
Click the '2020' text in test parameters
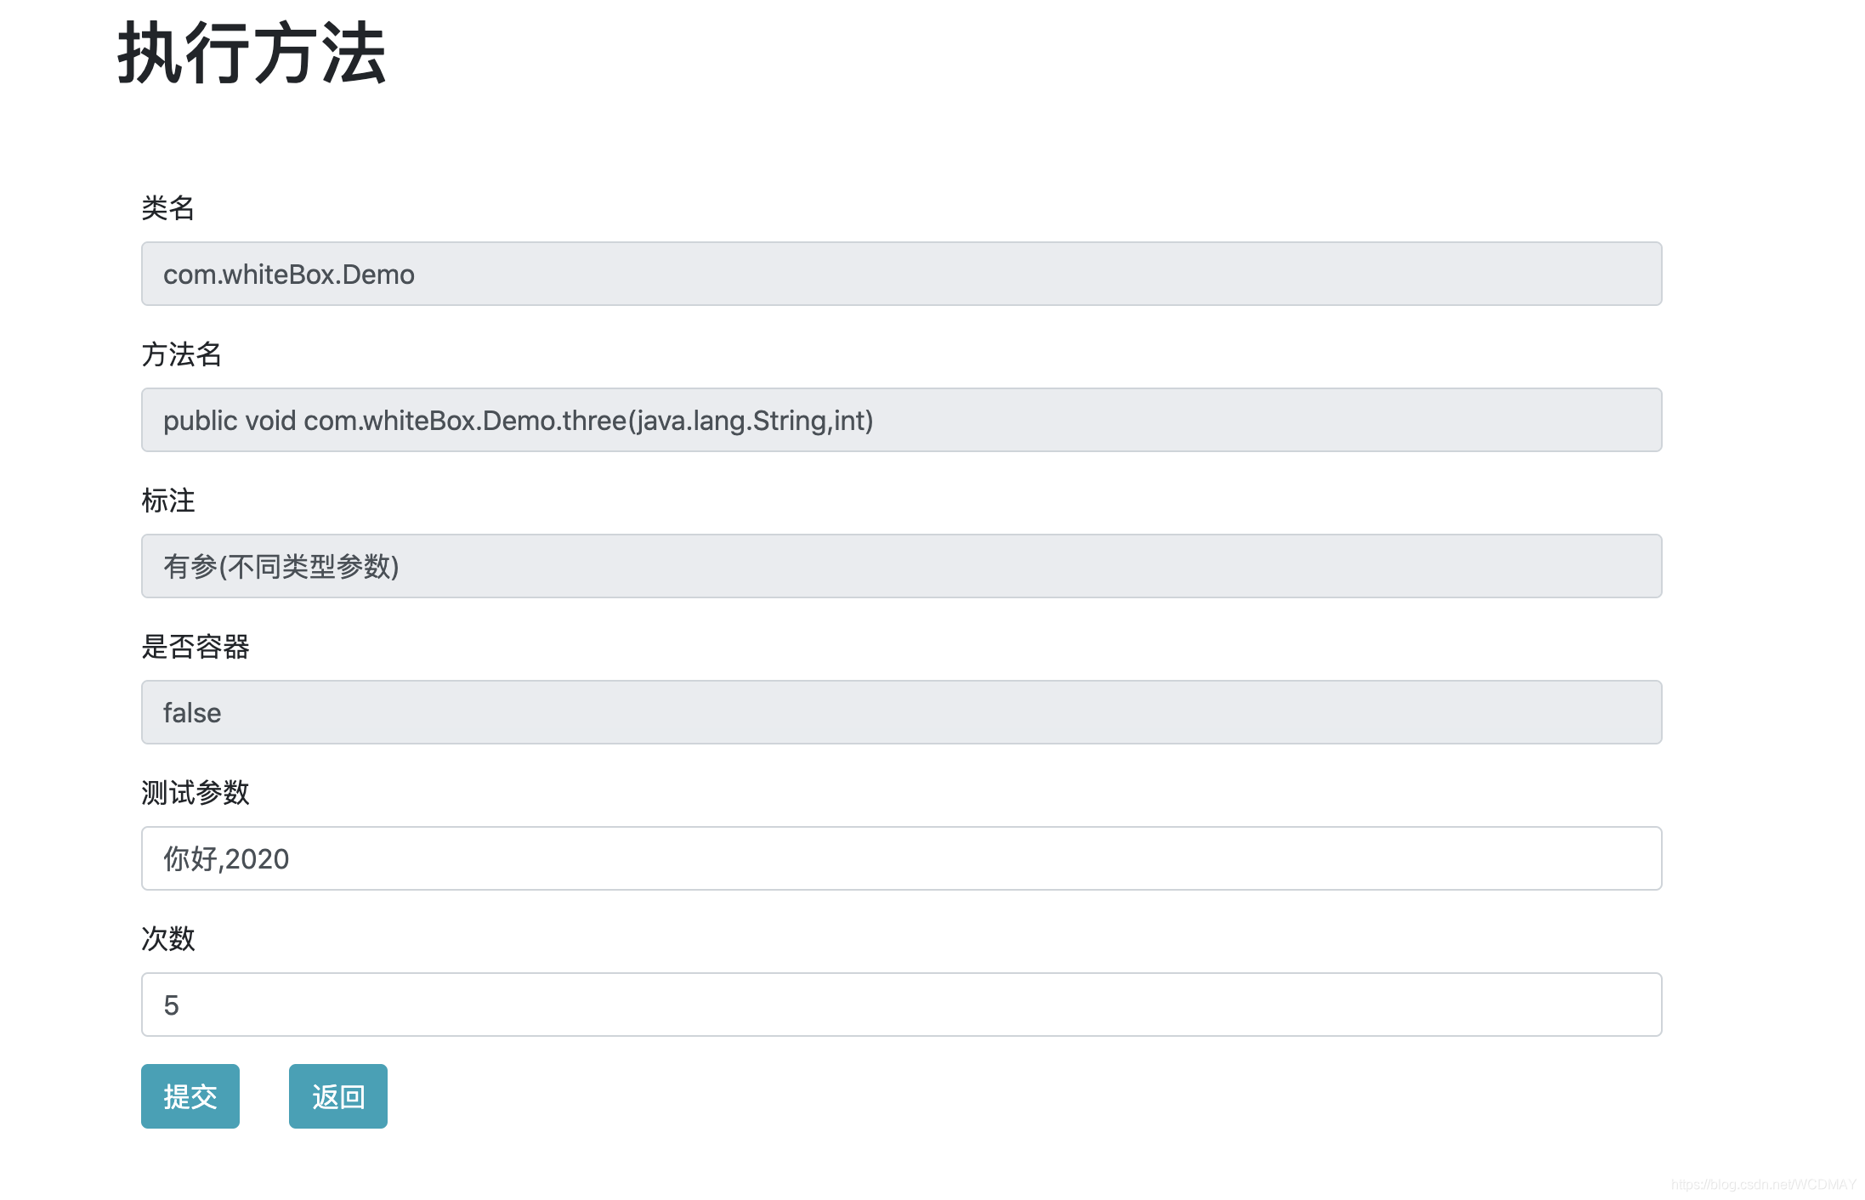coord(257,859)
